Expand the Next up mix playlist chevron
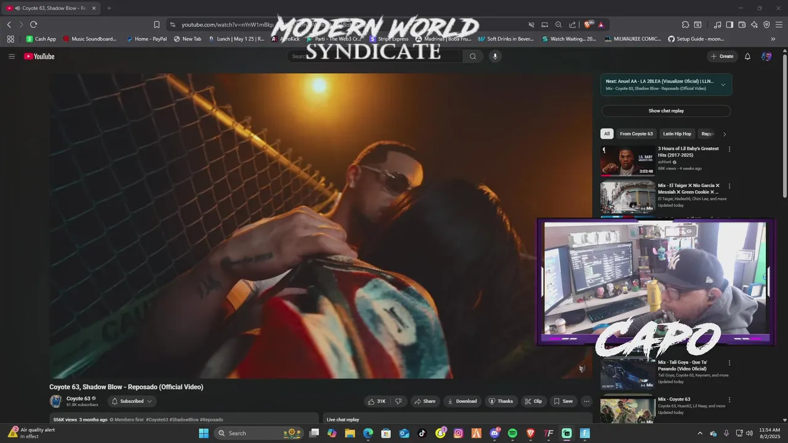This screenshot has height=443, width=788. click(723, 84)
